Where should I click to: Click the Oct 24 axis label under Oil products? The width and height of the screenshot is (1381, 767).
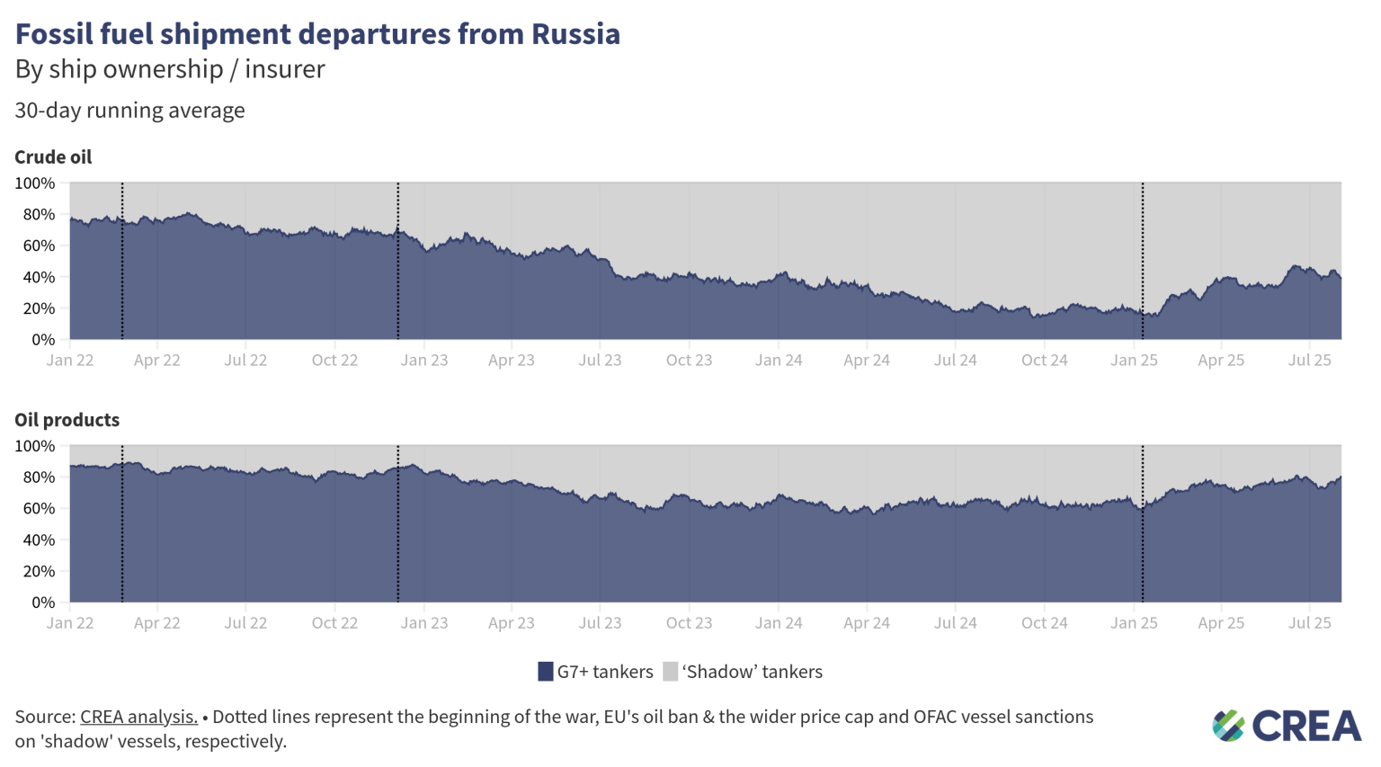(x=1044, y=623)
